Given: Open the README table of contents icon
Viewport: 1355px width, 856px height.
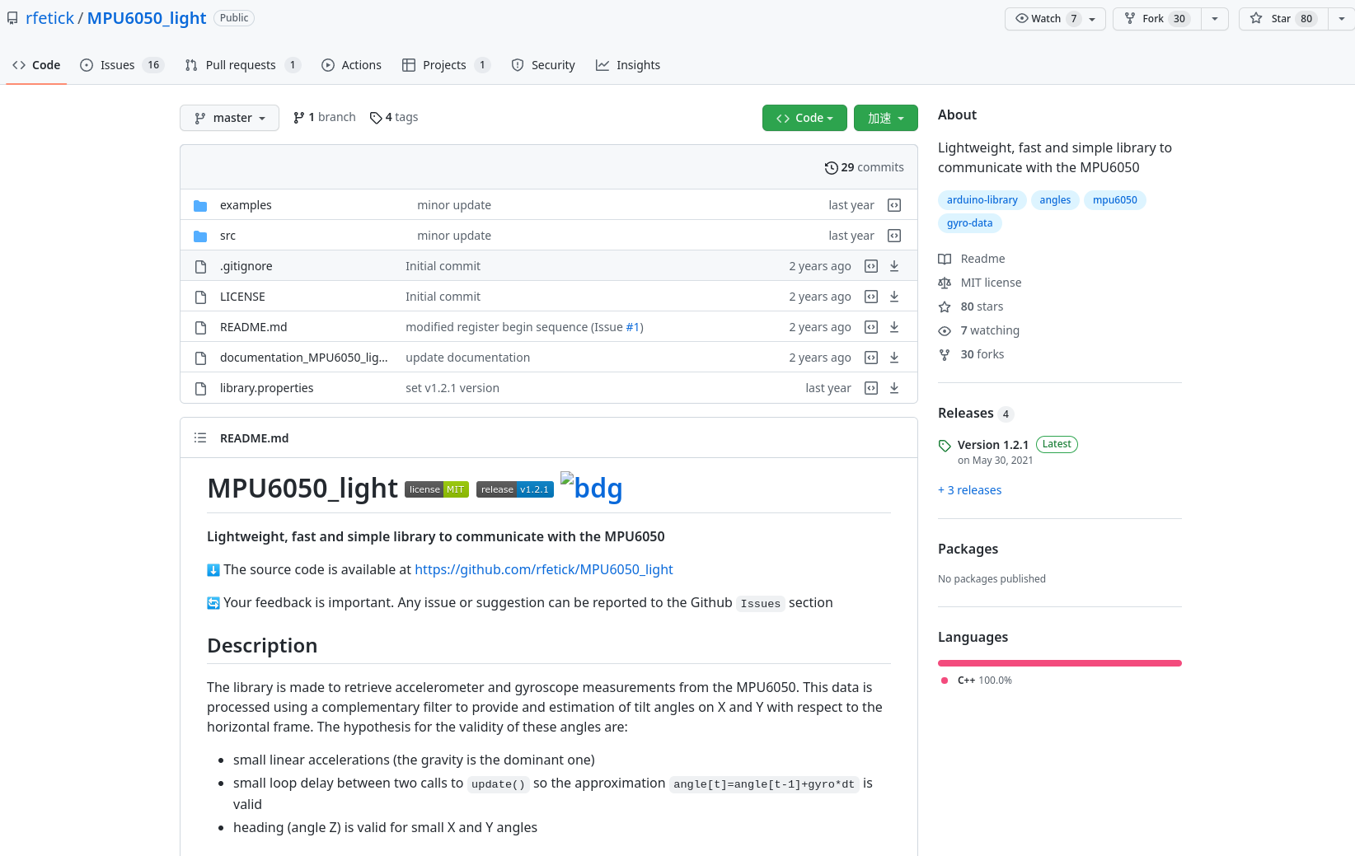Looking at the screenshot, I should pos(200,438).
